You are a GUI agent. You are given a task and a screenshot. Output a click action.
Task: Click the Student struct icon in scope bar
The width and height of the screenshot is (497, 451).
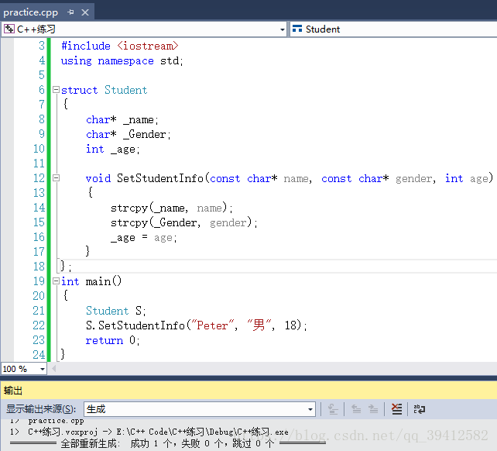coord(297,29)
